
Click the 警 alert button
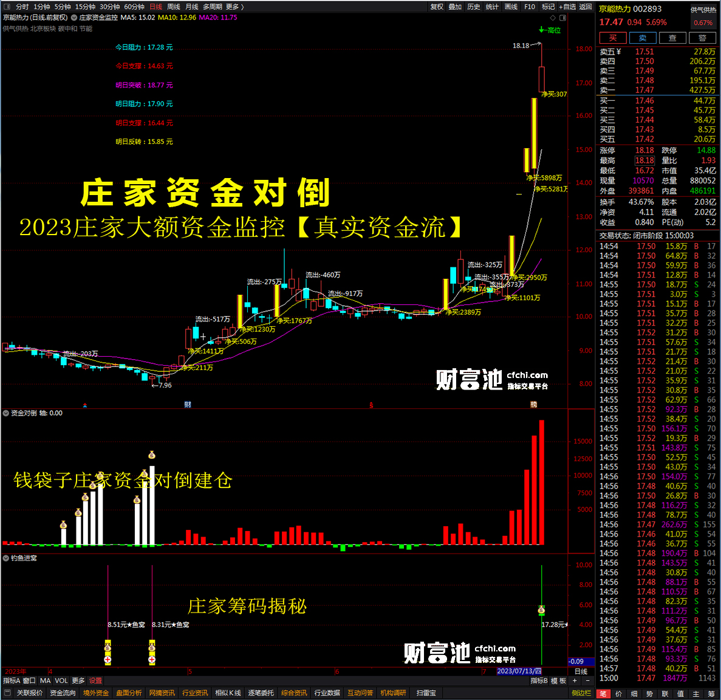pos(702,38)
